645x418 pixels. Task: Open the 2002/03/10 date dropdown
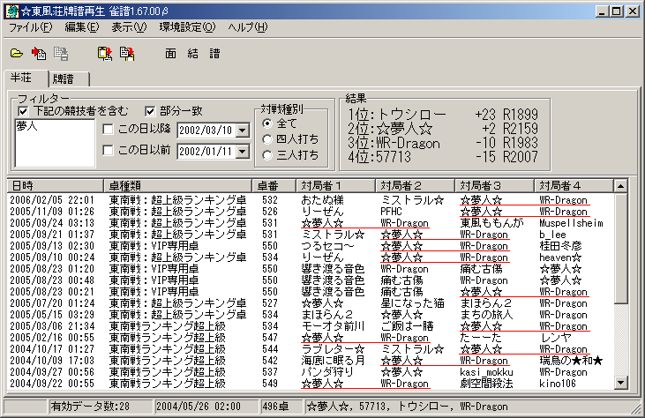[x=242, y=131]
